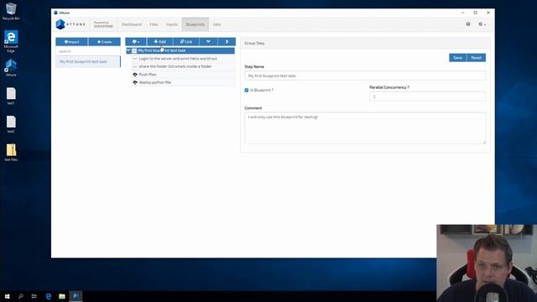
Task: Click the right chevron in steps toolbar
Action: [x=227, y=42]
